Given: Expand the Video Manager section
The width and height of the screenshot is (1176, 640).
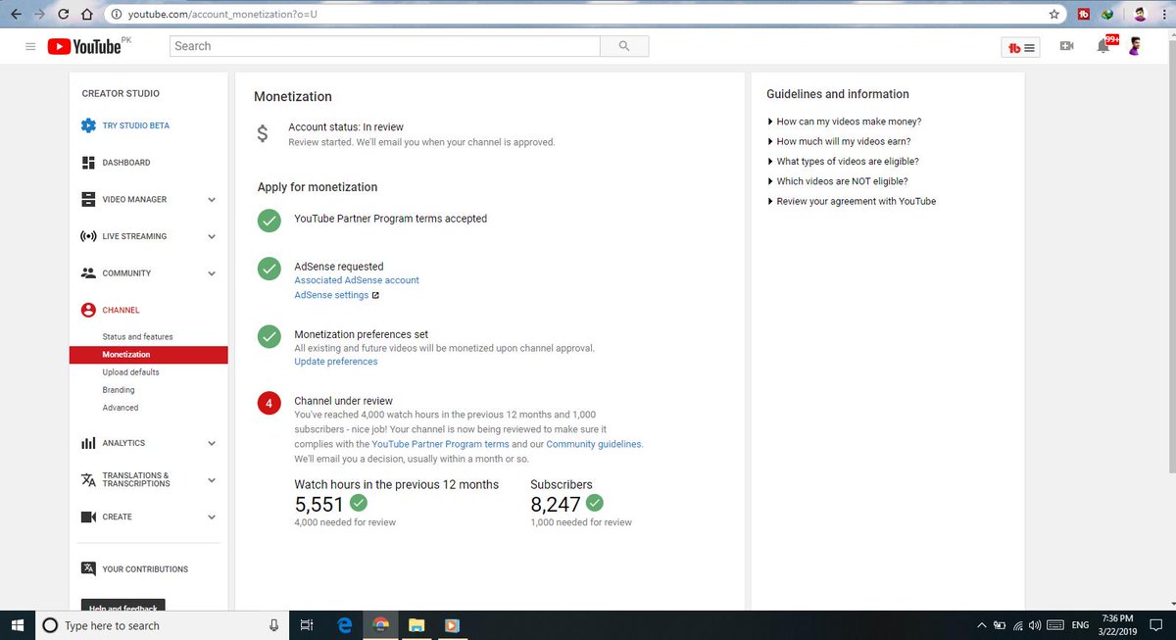Looking at the screenshot, I should pos(212,200).
